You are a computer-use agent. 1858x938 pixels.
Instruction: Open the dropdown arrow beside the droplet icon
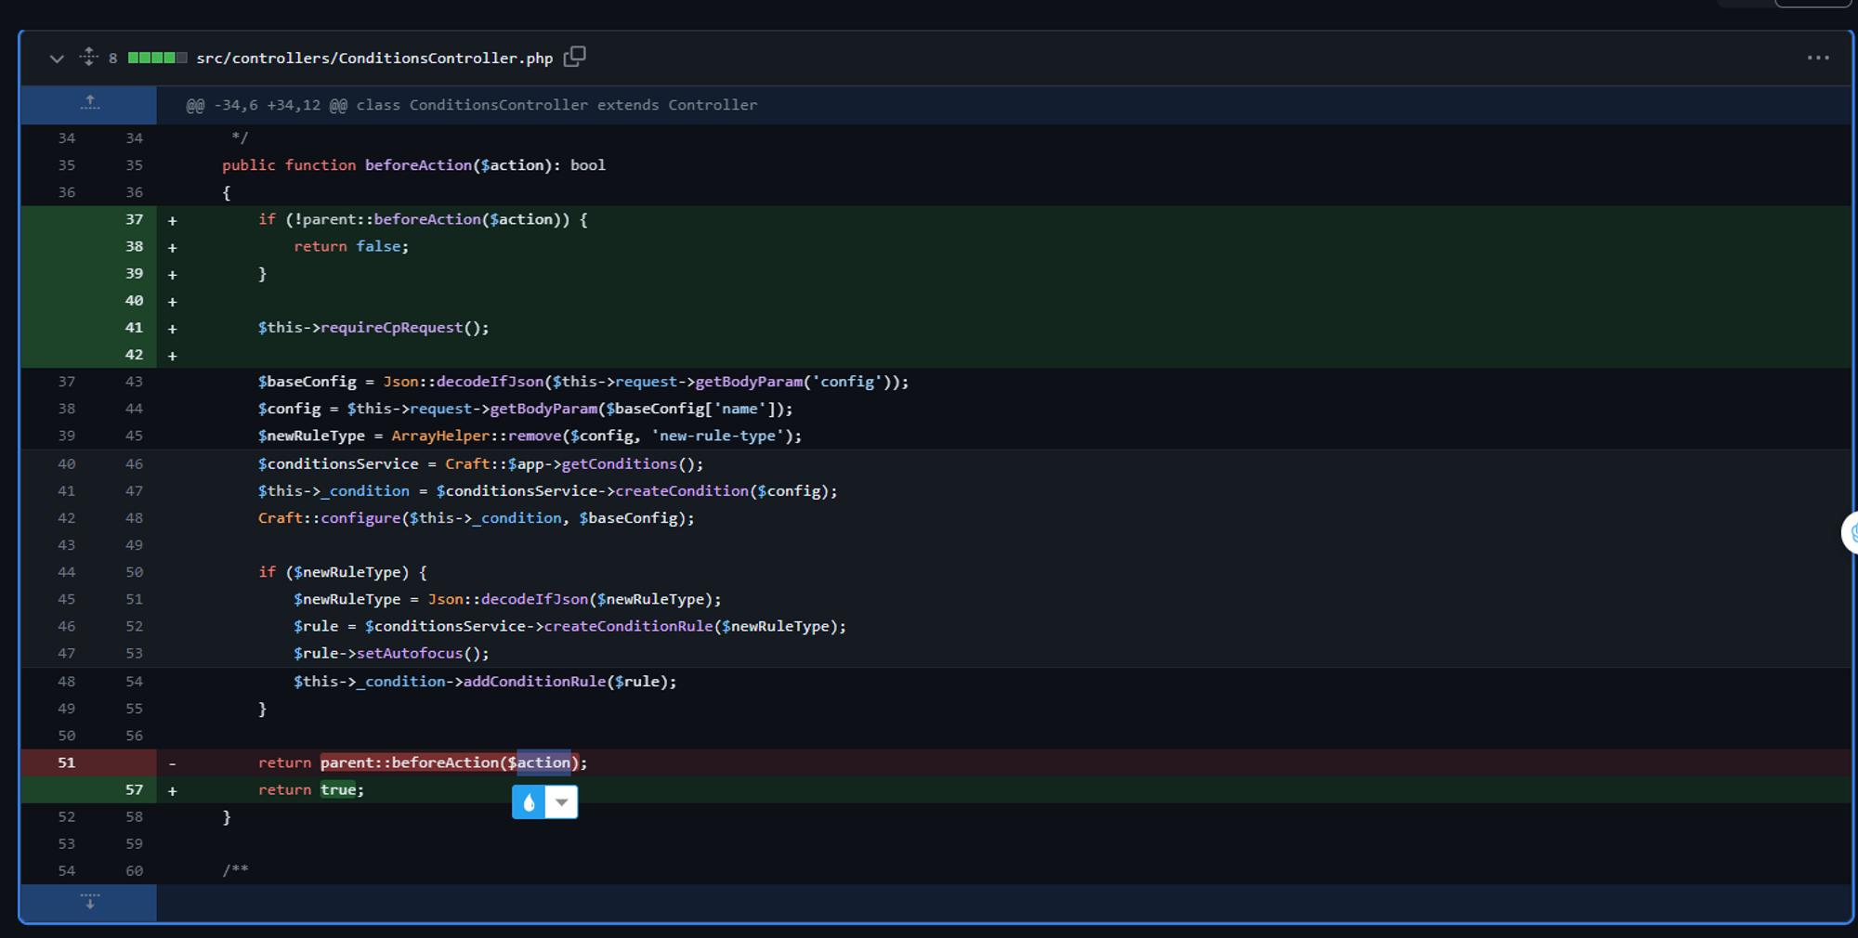[x=561, y=802]
